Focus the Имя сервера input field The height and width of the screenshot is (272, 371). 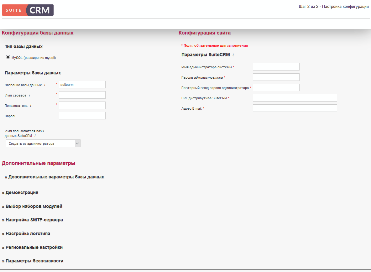coord(82,95)
